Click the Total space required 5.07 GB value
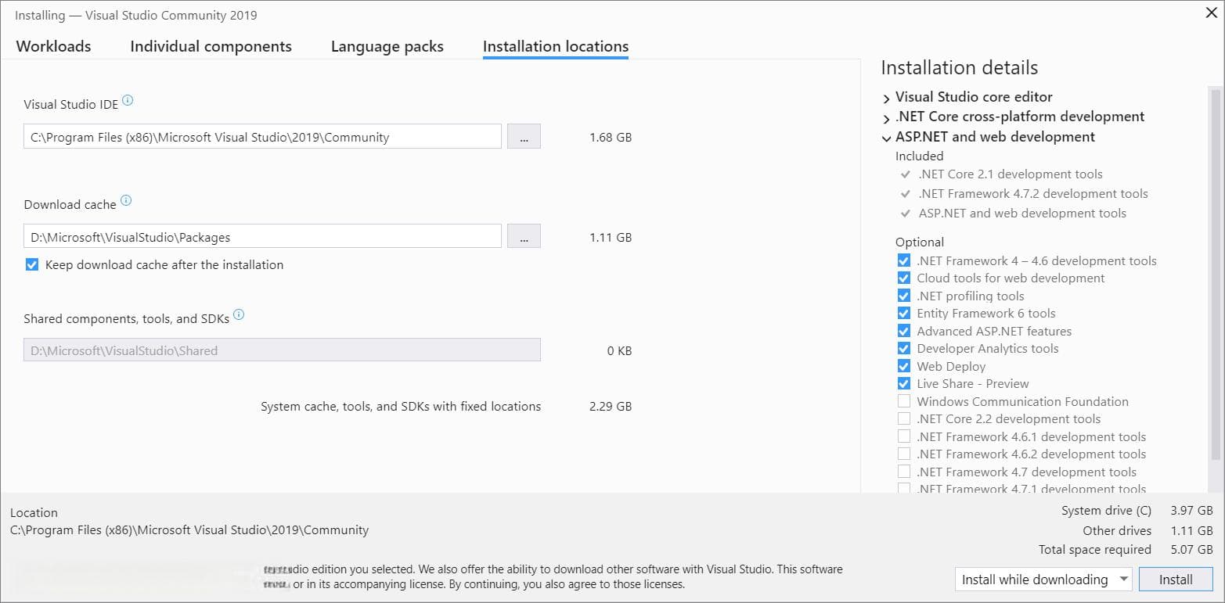The height and width of the screenshot is (603, 1225). [x=1192, y=550]
